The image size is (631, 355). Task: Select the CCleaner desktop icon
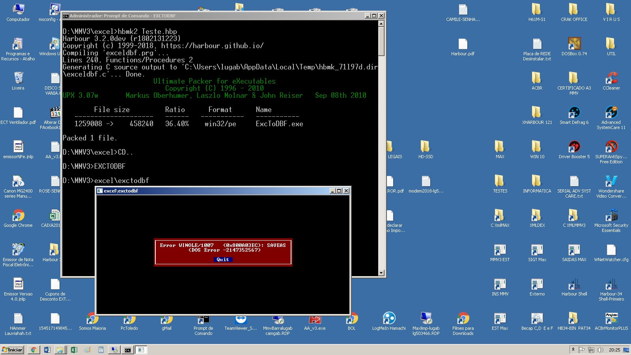(x=611, y=78)
